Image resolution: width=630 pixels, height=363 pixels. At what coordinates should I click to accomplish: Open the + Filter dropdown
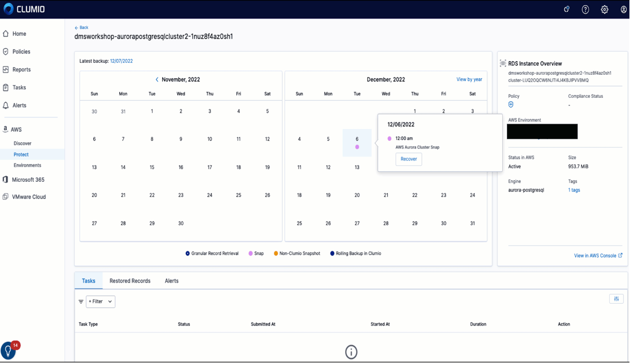coord(101,301)
